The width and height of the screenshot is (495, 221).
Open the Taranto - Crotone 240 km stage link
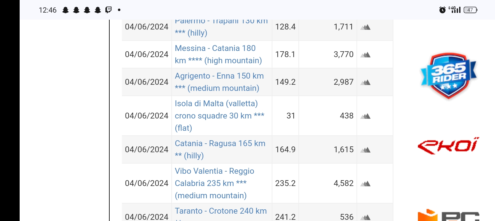220,214
